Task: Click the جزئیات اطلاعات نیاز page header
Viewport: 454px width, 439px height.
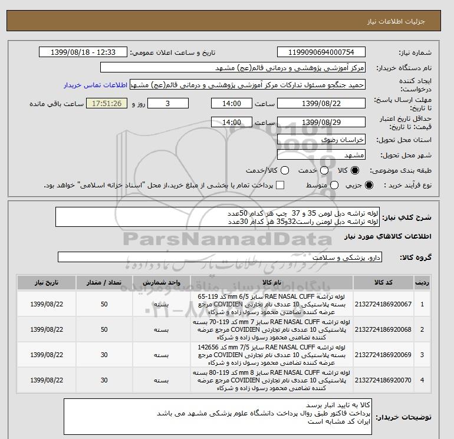Action: click(x=396, y=21)
